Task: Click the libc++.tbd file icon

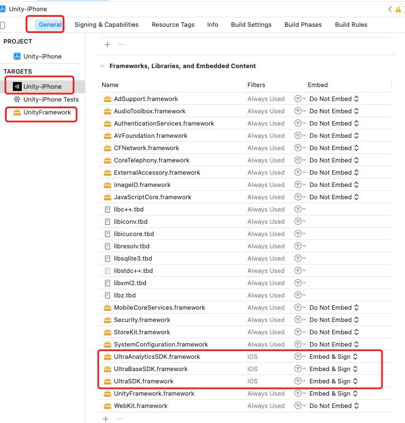Action: pos(107,209)
